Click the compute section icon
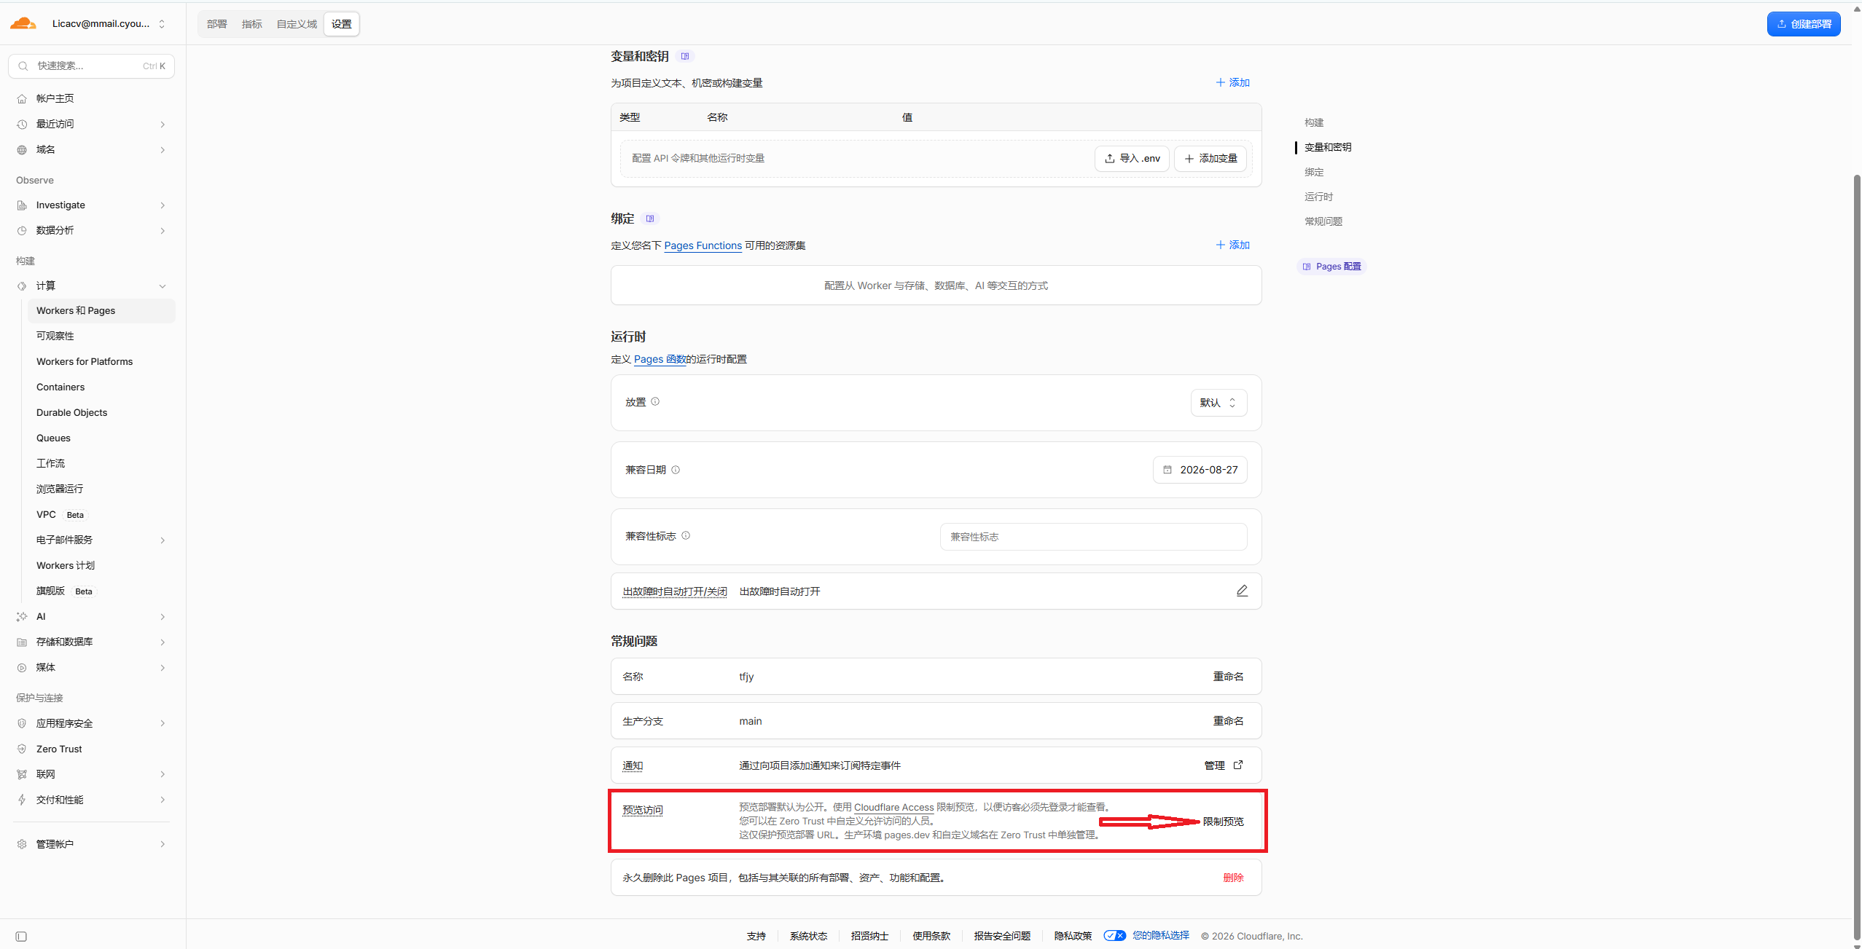Image resolution: width=1862 pixels, height=949 pixels. [x=22, y=286]
